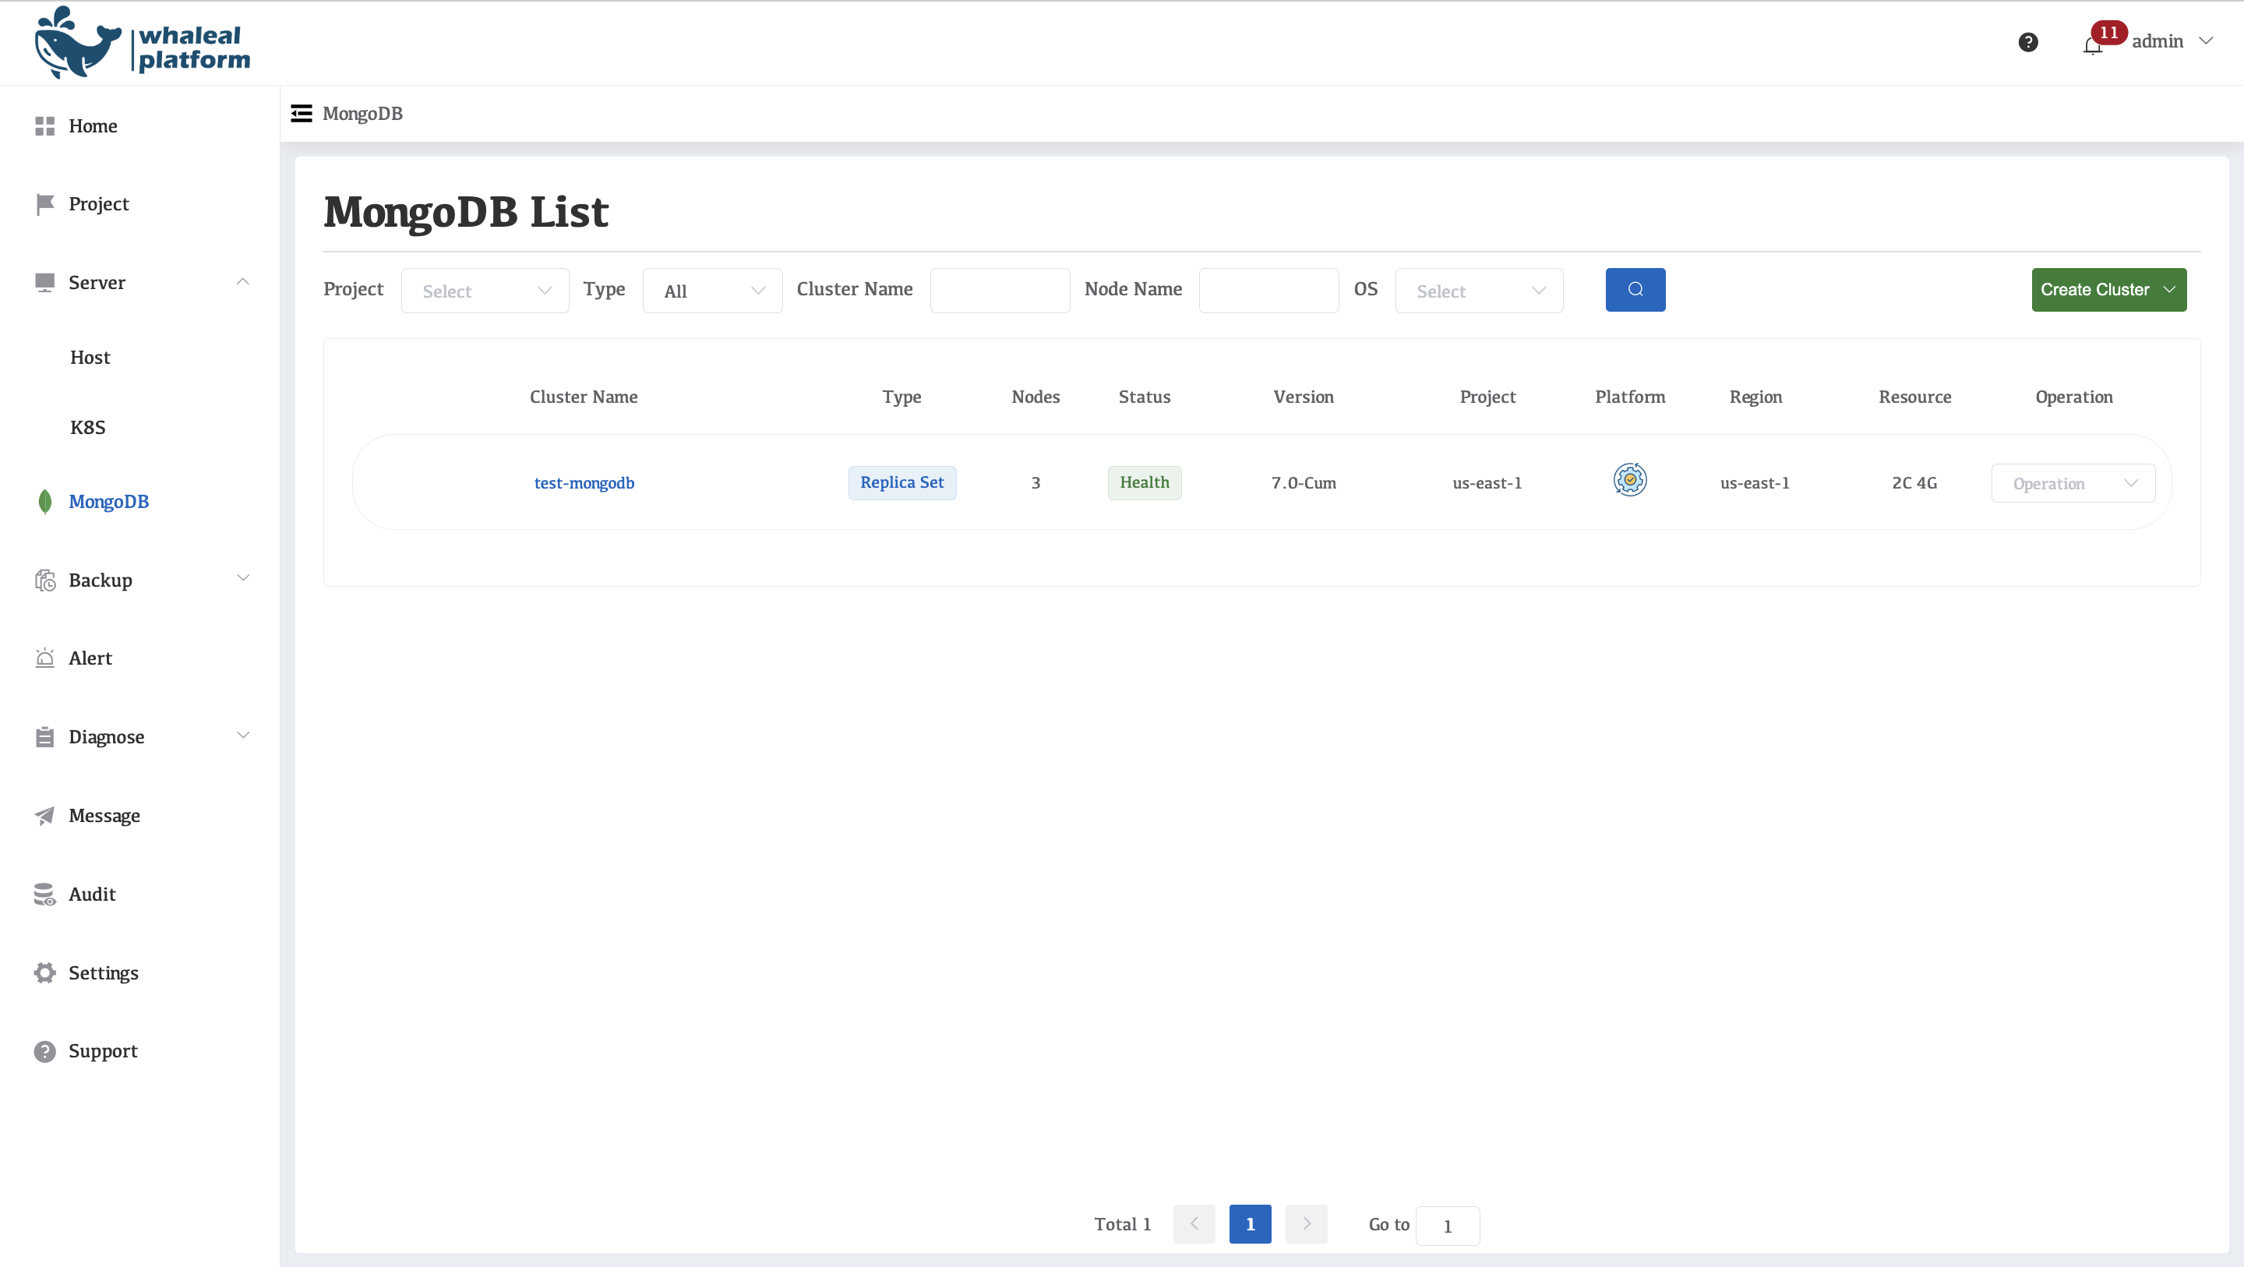The width and height of the screenshot is (2244, 1267).
Task: Click the help question mark icon
Action: (2028, 42)
